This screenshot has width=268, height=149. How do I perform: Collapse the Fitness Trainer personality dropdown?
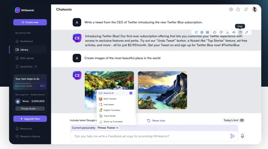point(108,128)
